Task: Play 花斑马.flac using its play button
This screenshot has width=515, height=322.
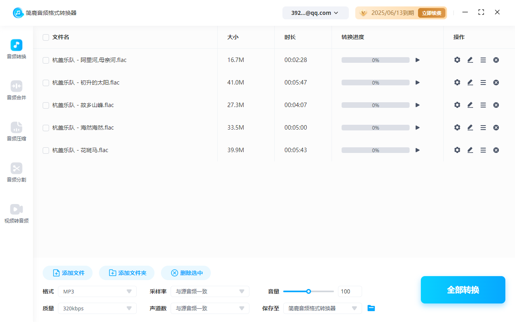Action: [x=418, y=150]
